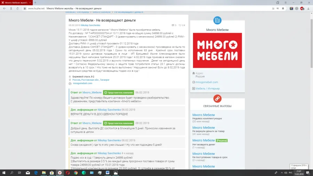
Task: Click the green Решена status badge
Action: point(222,141)
